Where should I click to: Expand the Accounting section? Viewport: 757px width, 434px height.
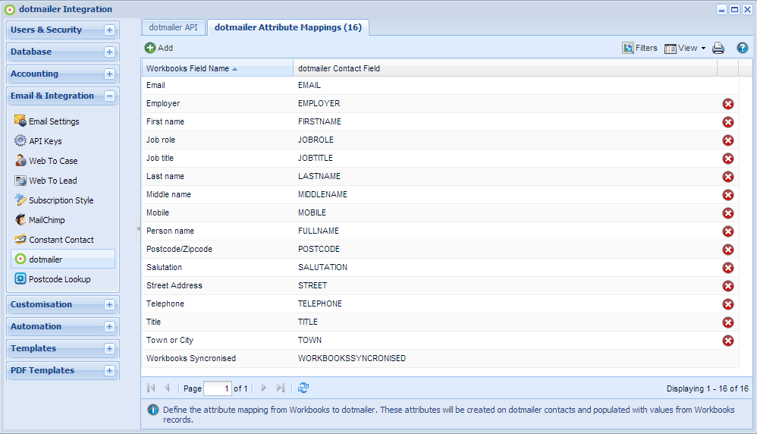(109, 74)
